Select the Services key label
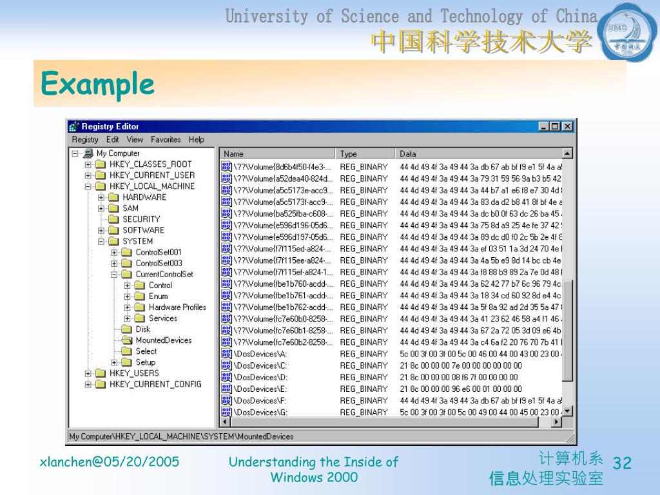The image size is (660, 495). tap(163, 318)
